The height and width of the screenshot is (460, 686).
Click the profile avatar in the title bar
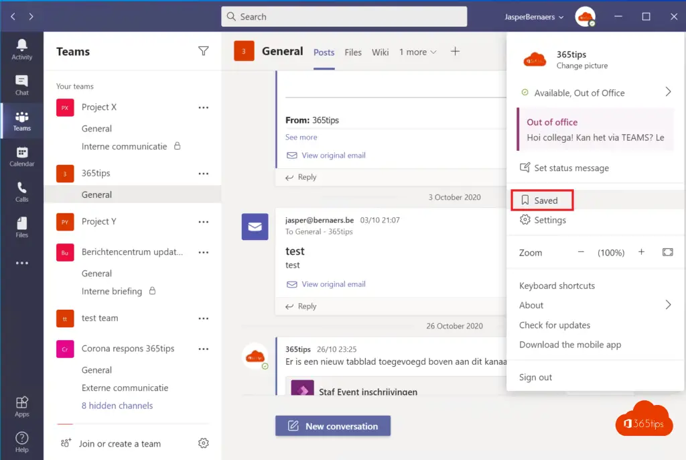click(x=585, y=17)
